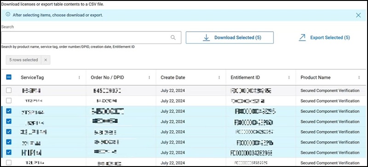368x167 pixels.
Task: Clear selection via X on rows selected chip
Action: [46, 60]
